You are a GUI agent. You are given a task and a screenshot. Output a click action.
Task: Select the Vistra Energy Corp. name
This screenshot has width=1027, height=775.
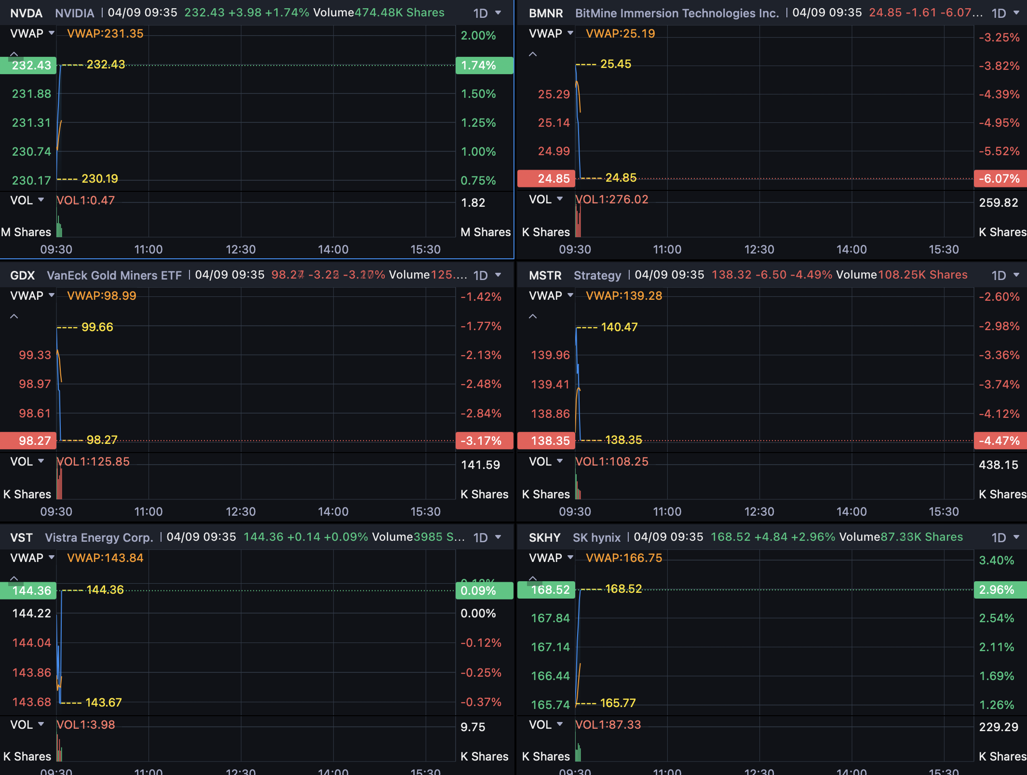pyautogui.click(x=99, y=537)
